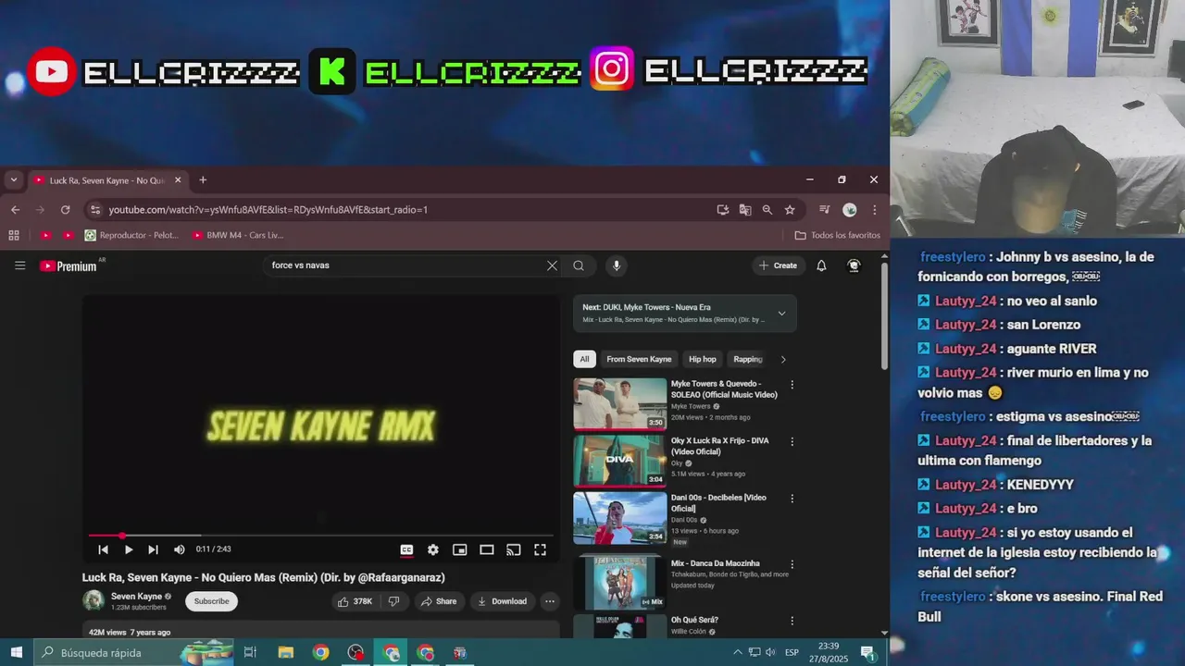Viewport: 1185px width, 666px height.
Task: Open the Dani 00s Decibeles thumbnail
Action: 619,517
